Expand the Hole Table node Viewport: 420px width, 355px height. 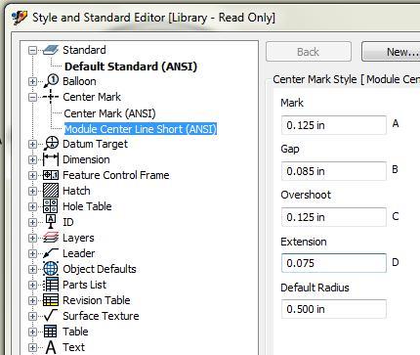click(x=32, y=206)
